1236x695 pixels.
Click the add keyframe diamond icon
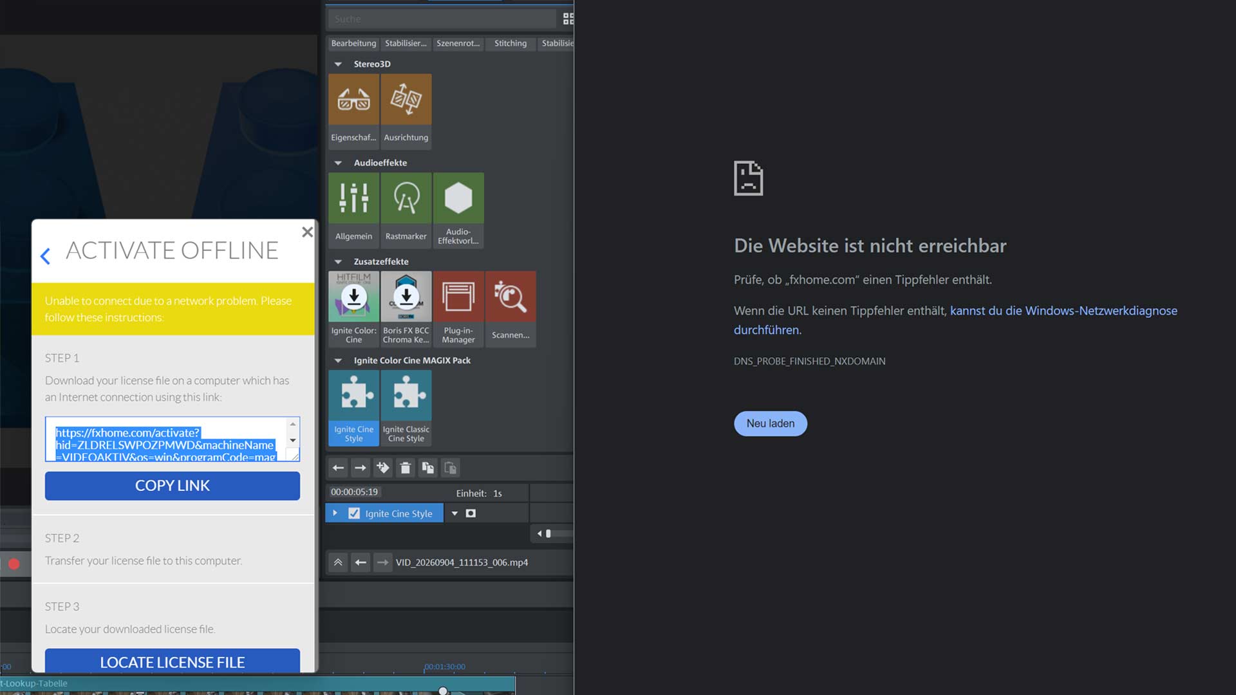[383, 468]
